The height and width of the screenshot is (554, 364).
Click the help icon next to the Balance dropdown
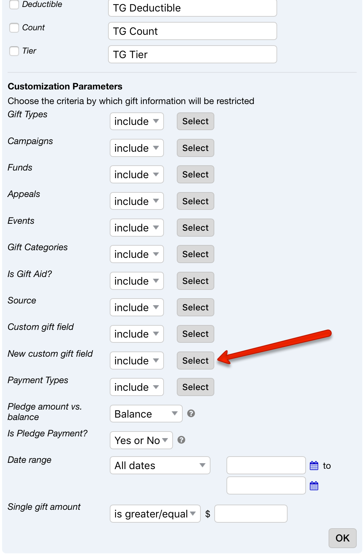point(191,414)
